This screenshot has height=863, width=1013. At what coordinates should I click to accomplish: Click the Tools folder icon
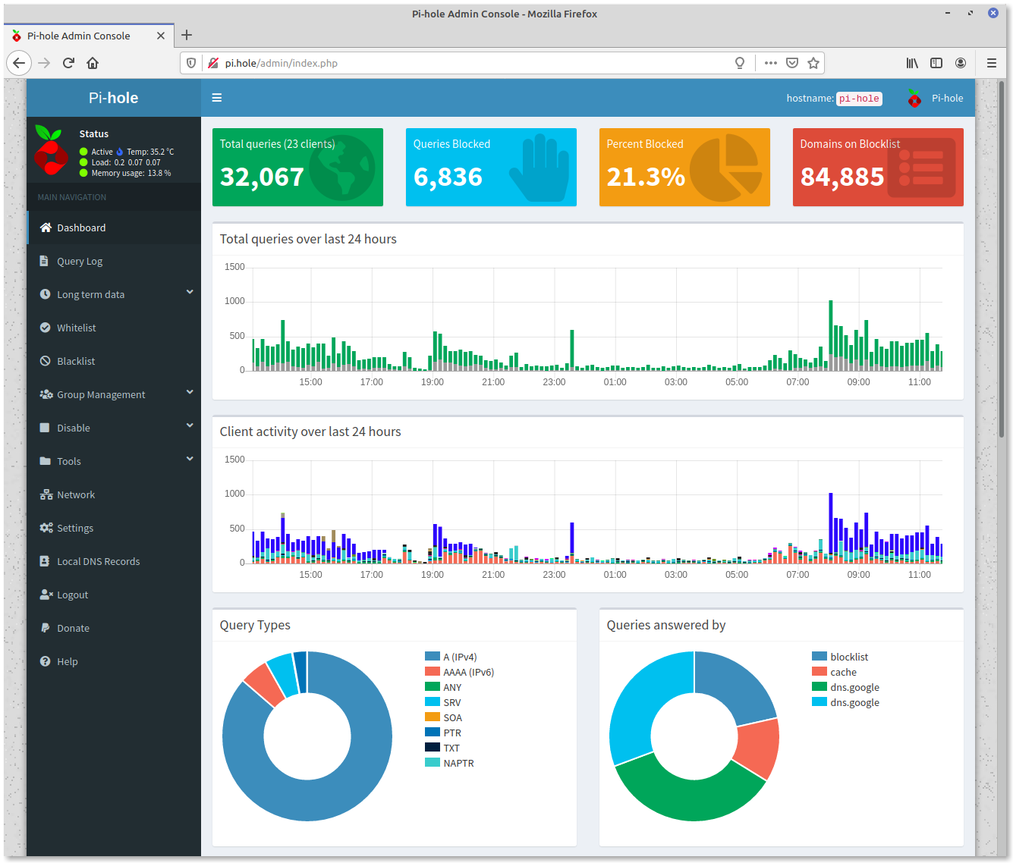tap(46, 461)
